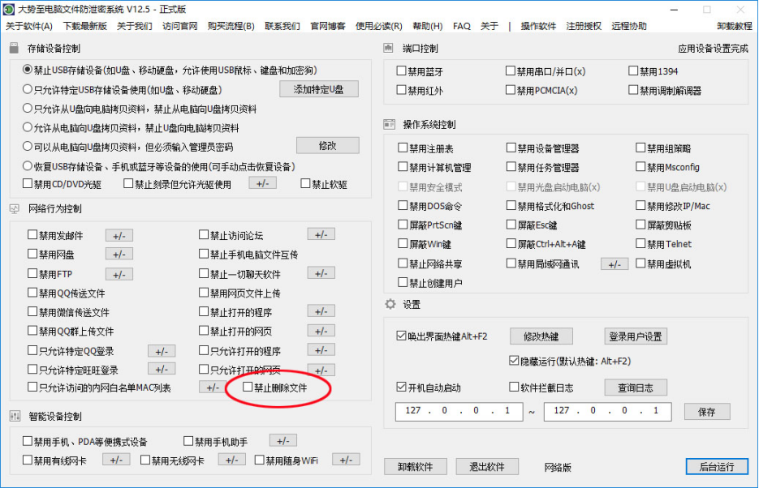Image resolution: width=759 pixels, height=488 pixels.
Task: Enable the 禁用手机助手 checkbox
Action: tap(189, 441)
